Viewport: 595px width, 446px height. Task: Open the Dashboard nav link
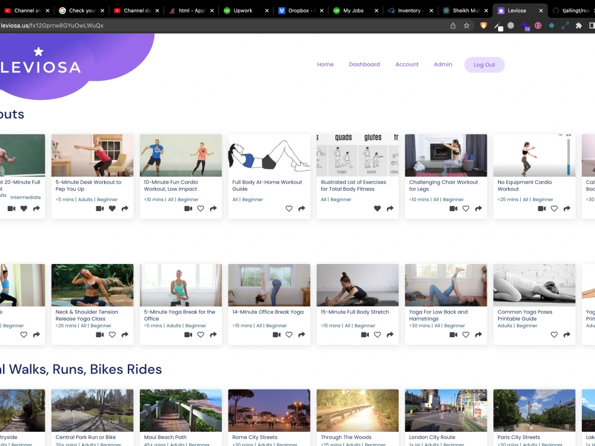click(364, 64)
